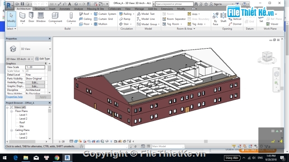This screenshot has height=162, width=289.
Task: Open the Architecture ribbon tab
Action: (23, 9)
